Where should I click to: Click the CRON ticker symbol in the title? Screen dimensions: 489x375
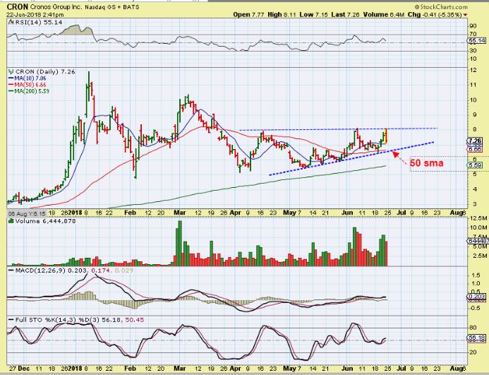coord(18,6)
